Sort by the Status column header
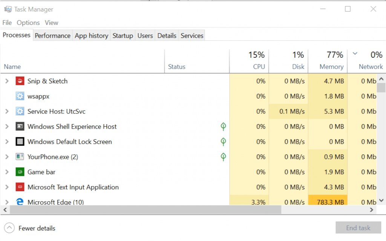Screen dimensions: 386x241 coord(197,61)
